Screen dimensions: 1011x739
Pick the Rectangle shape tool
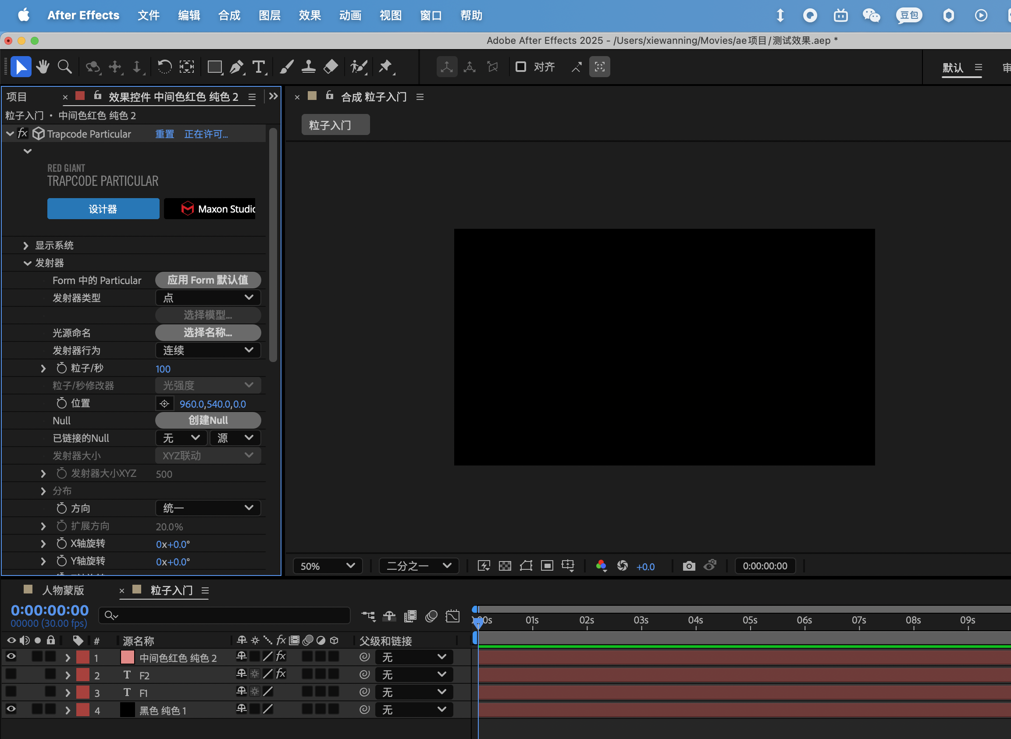pos(215,67)
